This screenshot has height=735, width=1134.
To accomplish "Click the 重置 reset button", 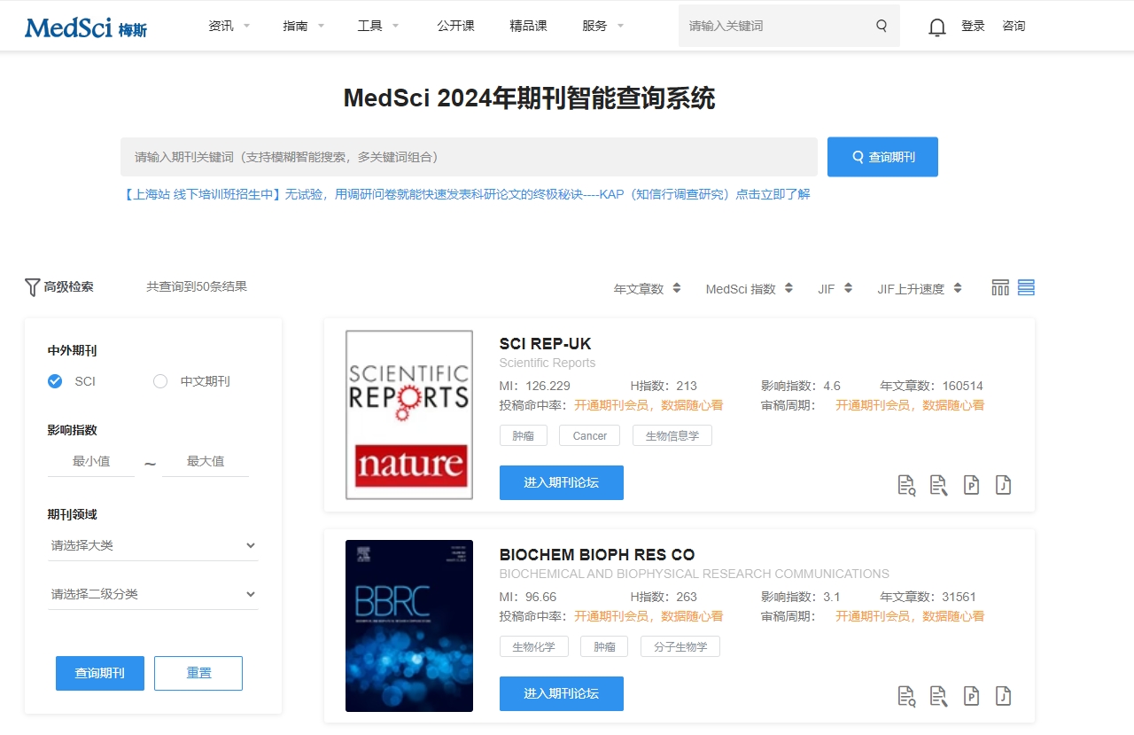I will (198, 673).
